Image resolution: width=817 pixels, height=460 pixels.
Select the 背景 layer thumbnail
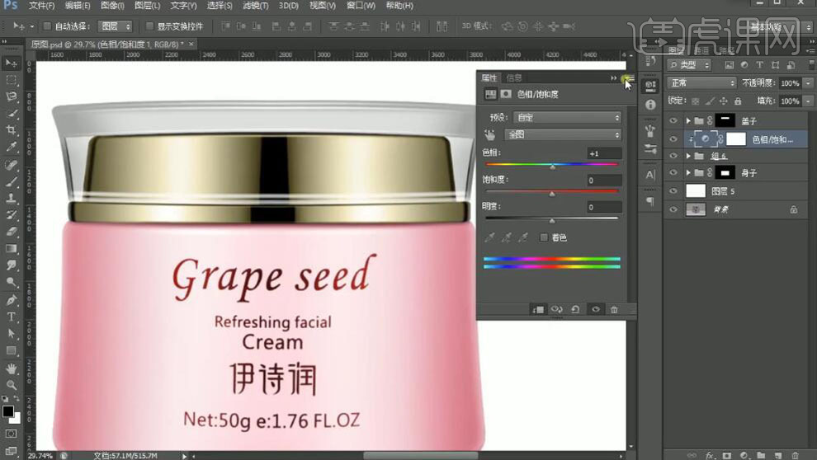click(x=696, y=209)
